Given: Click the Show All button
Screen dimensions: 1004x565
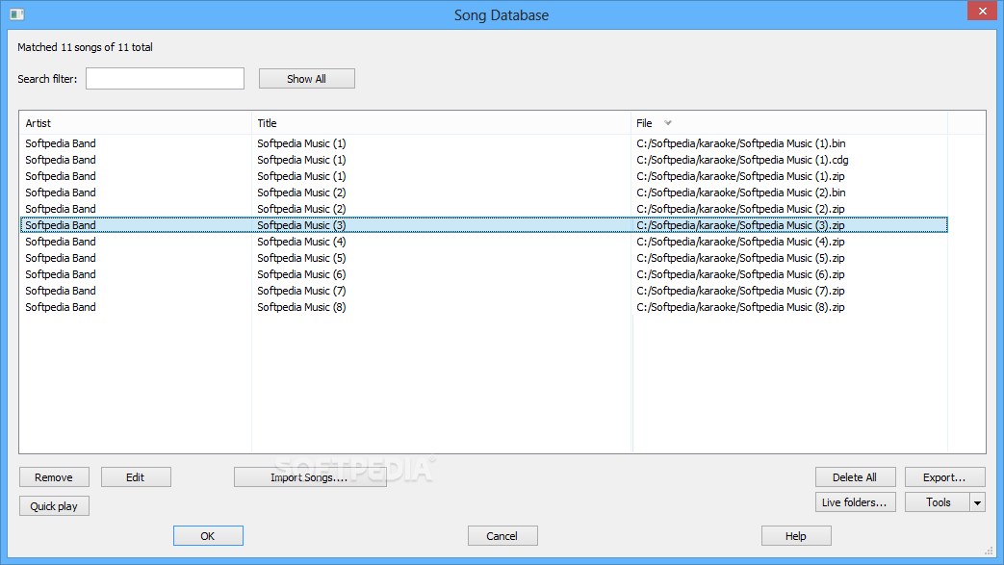Looking at the screenshot, I should coord(307,79).
